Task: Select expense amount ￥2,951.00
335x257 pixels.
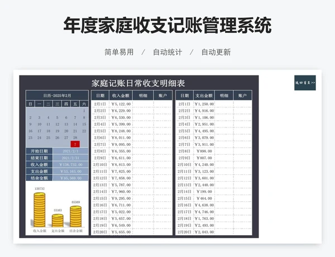Action: (204, 124)
